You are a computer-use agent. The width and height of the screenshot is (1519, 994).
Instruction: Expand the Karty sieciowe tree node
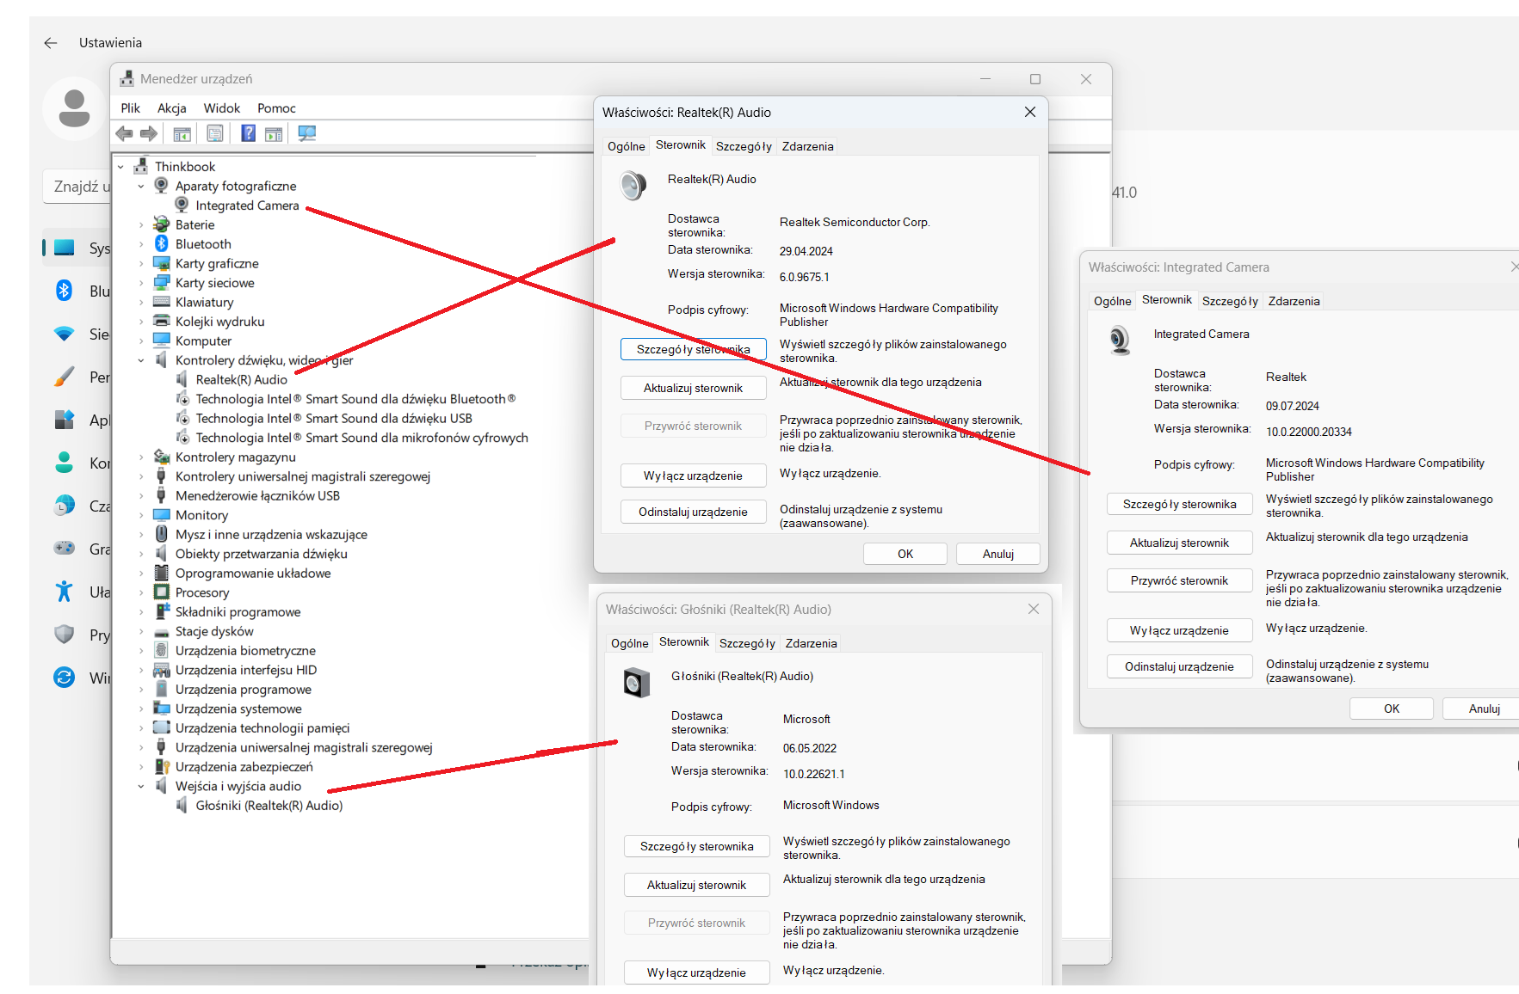pos(141,283)
